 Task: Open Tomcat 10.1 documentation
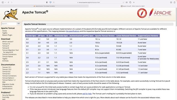tap(7, 67)
